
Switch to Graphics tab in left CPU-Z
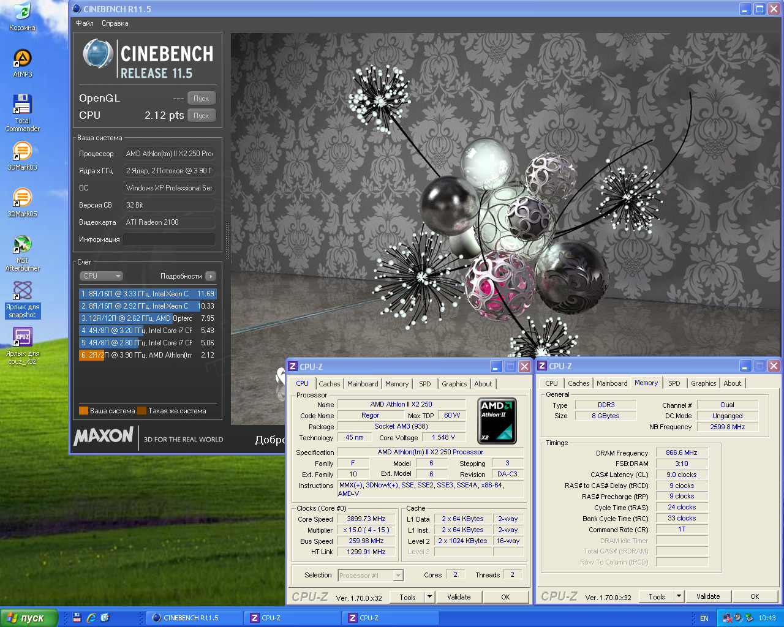[x=454, y=384]
